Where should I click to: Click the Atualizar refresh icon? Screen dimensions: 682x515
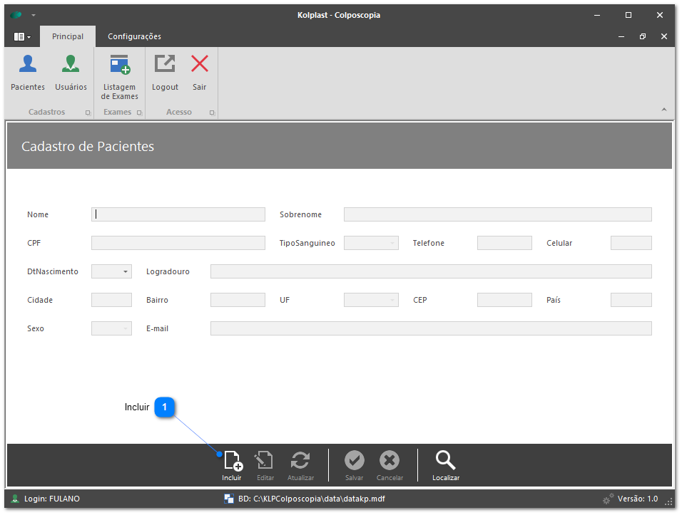[300, 464]
